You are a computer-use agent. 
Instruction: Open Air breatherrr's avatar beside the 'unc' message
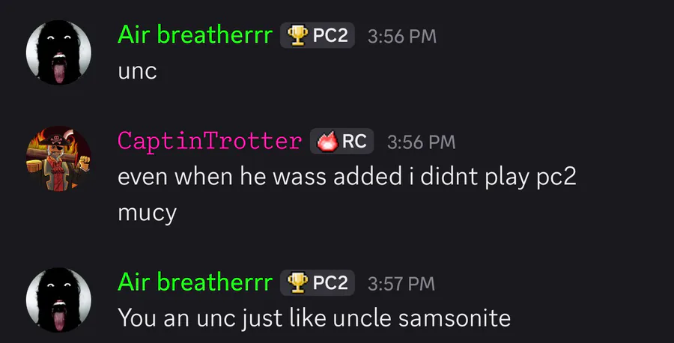58,52
